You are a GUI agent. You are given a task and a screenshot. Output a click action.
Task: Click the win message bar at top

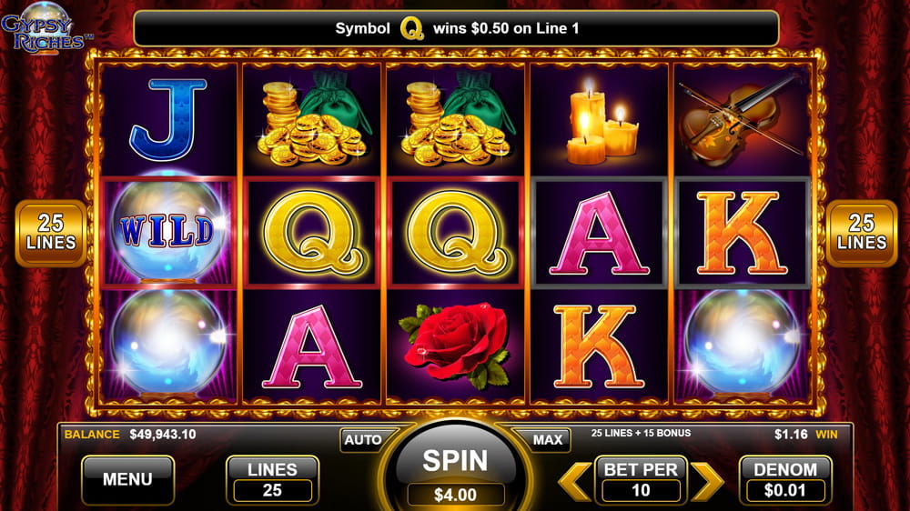(456, 28)
